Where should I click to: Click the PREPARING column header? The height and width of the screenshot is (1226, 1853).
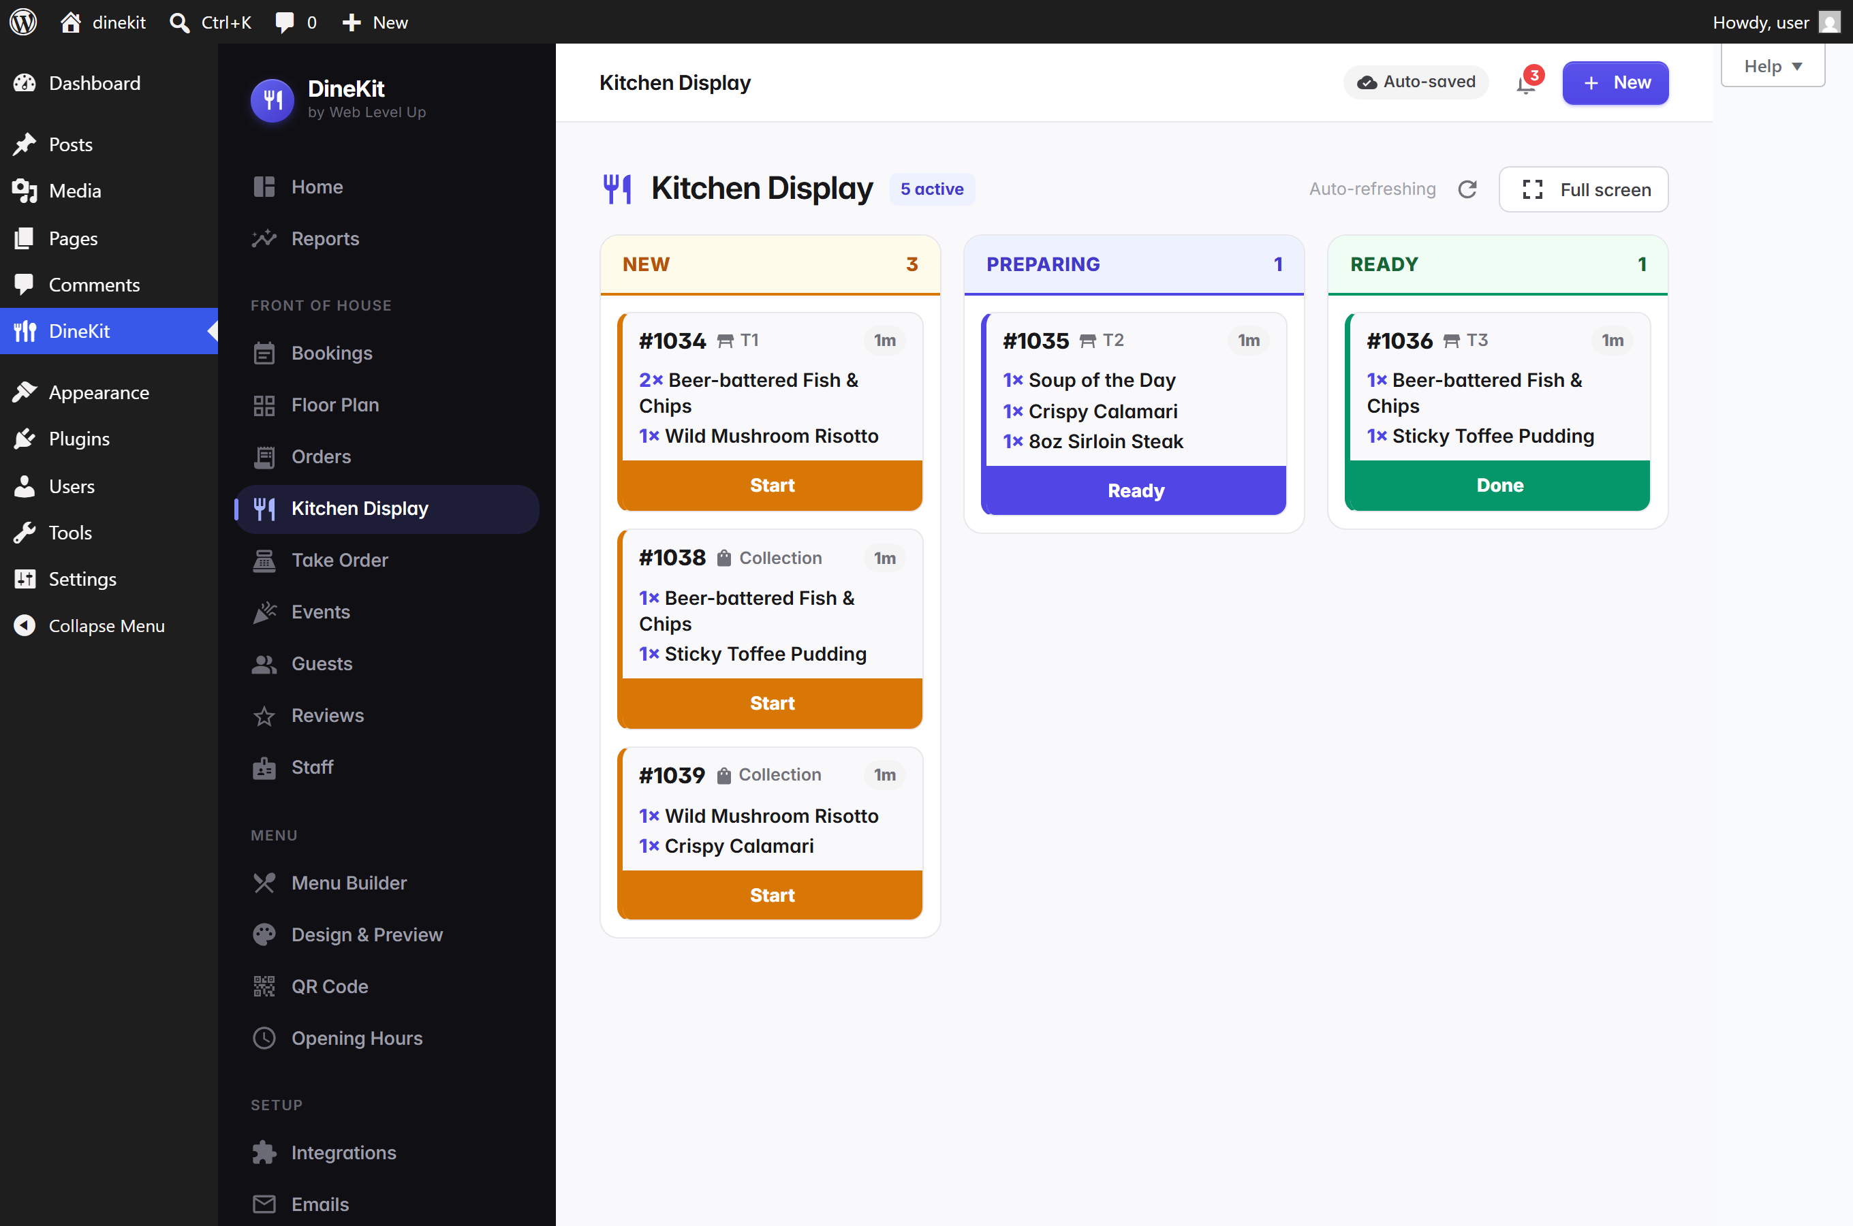point(1134,264)
